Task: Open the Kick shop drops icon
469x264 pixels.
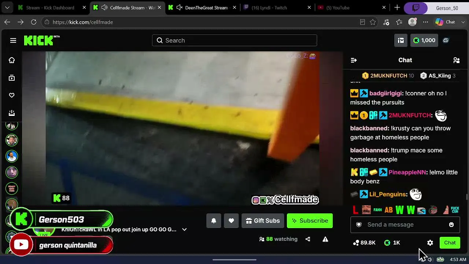Action: coord(401,40)
